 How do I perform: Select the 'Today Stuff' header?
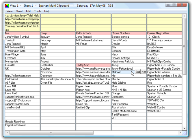pyautogui.click(x=94, y=65)
